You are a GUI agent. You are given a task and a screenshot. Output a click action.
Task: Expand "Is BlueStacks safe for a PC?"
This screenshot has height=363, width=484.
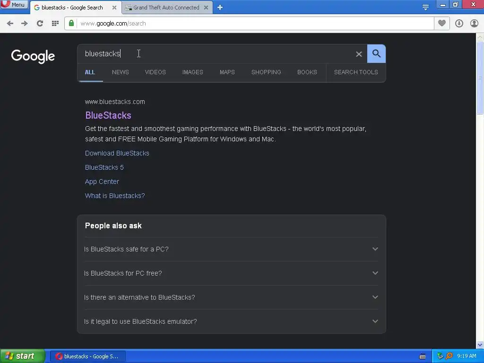[231, 249]
